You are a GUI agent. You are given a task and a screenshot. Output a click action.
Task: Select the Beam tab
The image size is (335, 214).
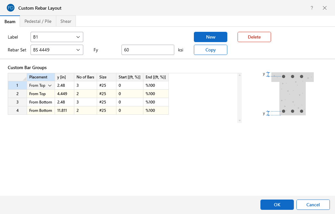pos(10,22)
